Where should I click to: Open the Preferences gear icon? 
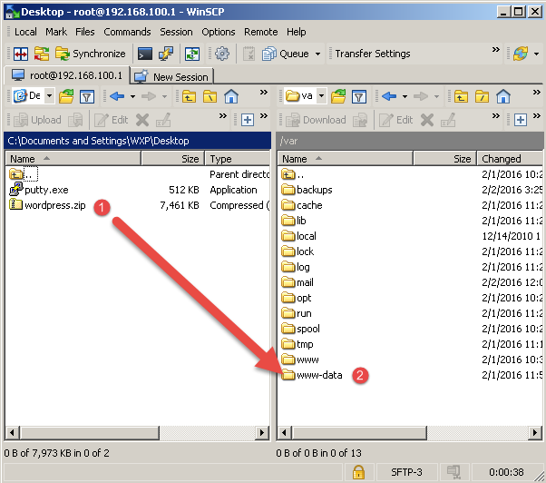(222, 54)
